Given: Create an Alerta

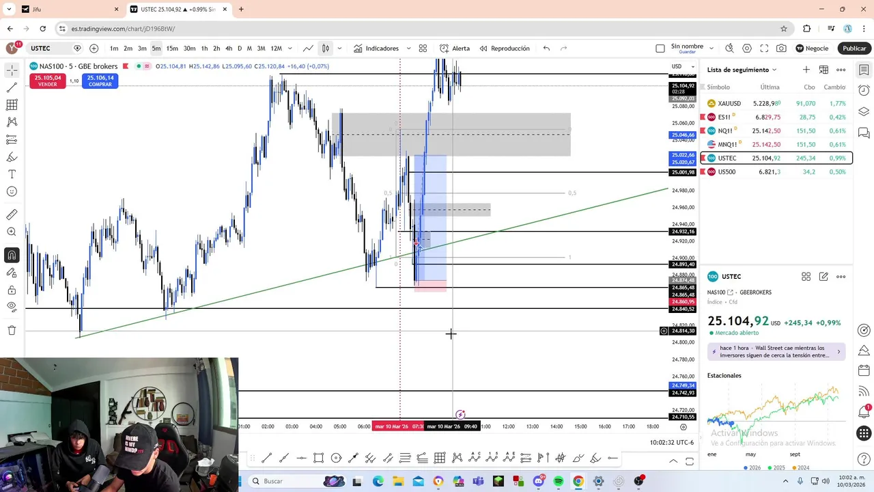Looking at the screenshot, I should [x=455, y=49].
